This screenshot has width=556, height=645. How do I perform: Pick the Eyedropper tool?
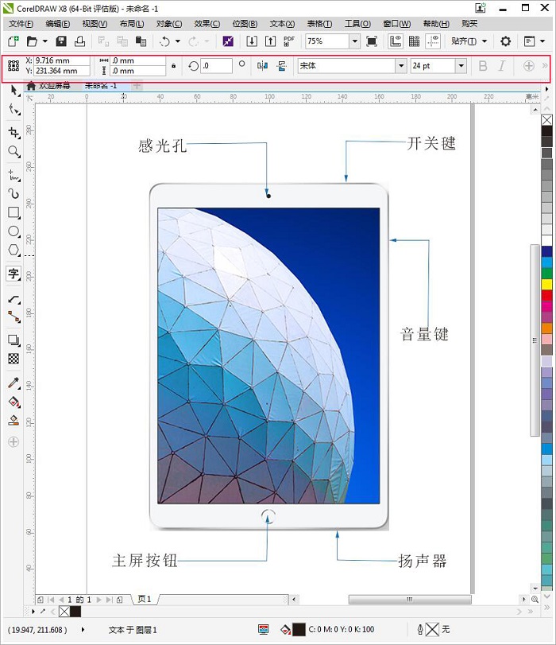[14, 383]
